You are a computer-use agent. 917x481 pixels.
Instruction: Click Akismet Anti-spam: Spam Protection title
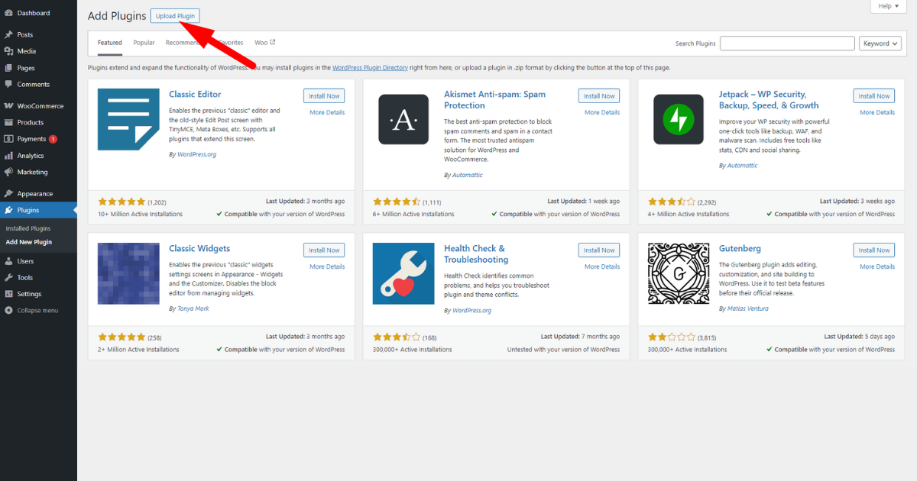click(494, 100)
